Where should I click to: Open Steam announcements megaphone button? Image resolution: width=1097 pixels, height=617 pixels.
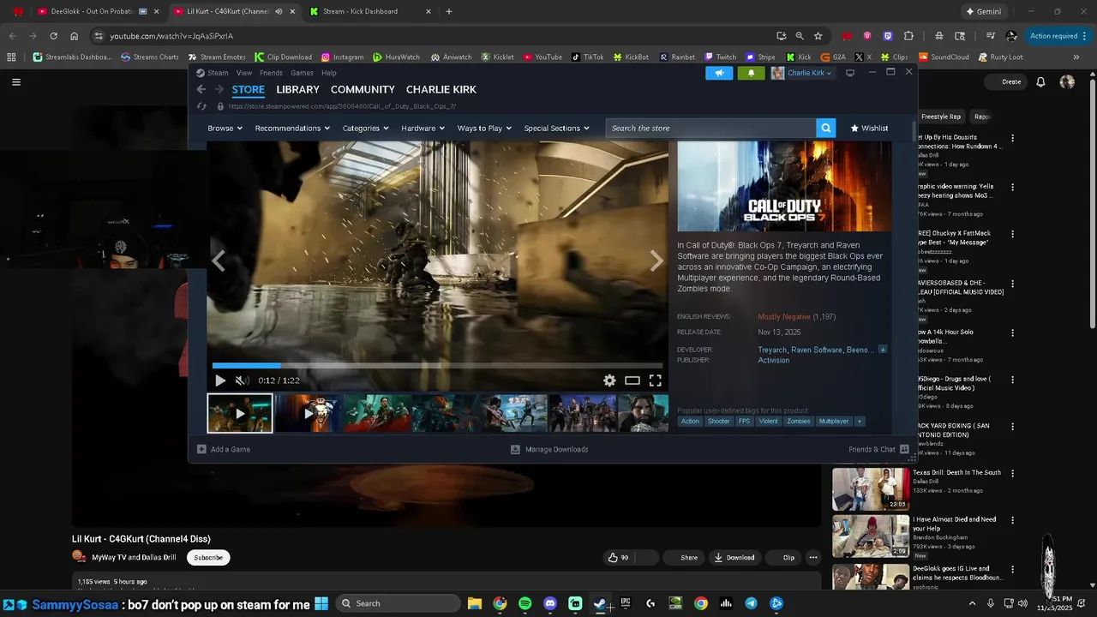[x=719, y=73]
